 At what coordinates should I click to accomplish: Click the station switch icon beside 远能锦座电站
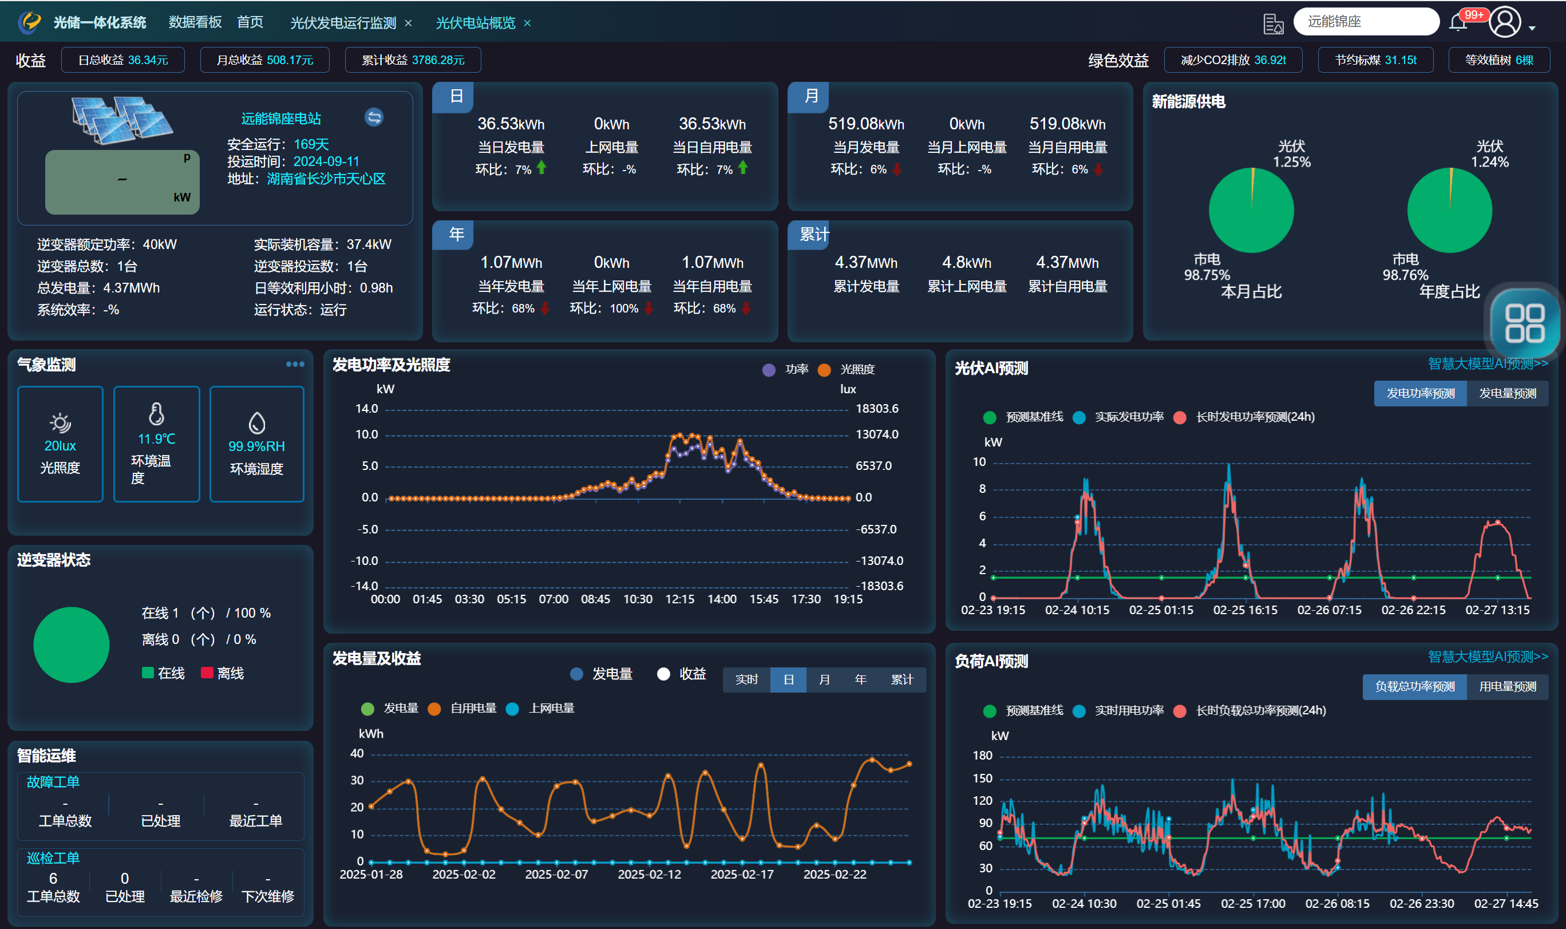click(374, 117)
